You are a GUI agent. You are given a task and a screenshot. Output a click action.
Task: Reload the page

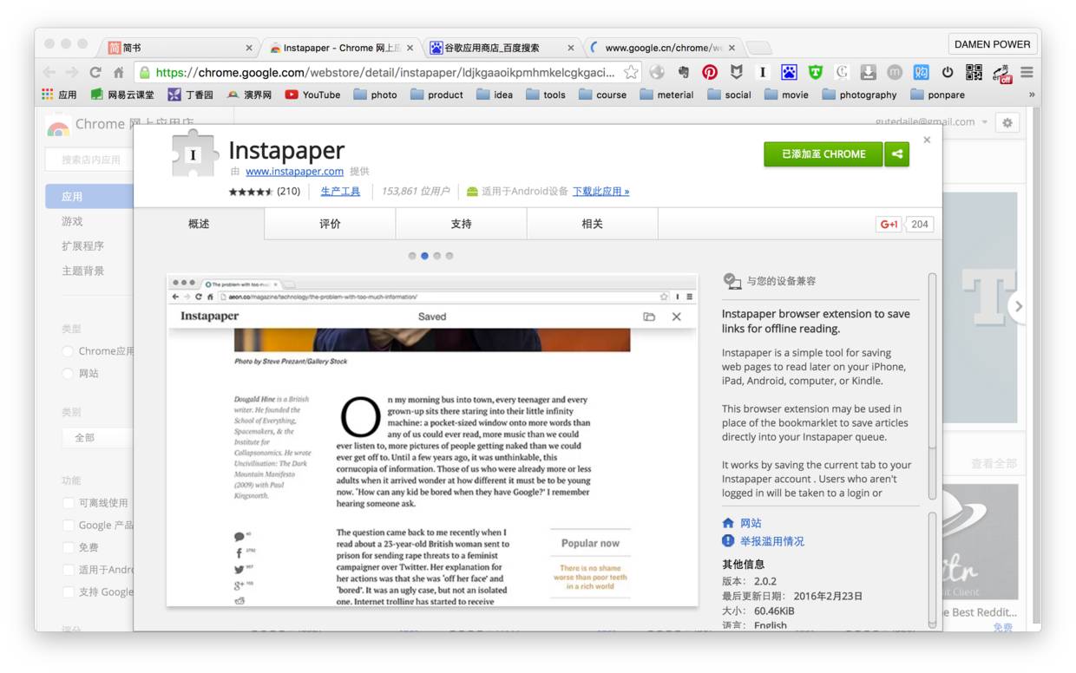[95, 72]
